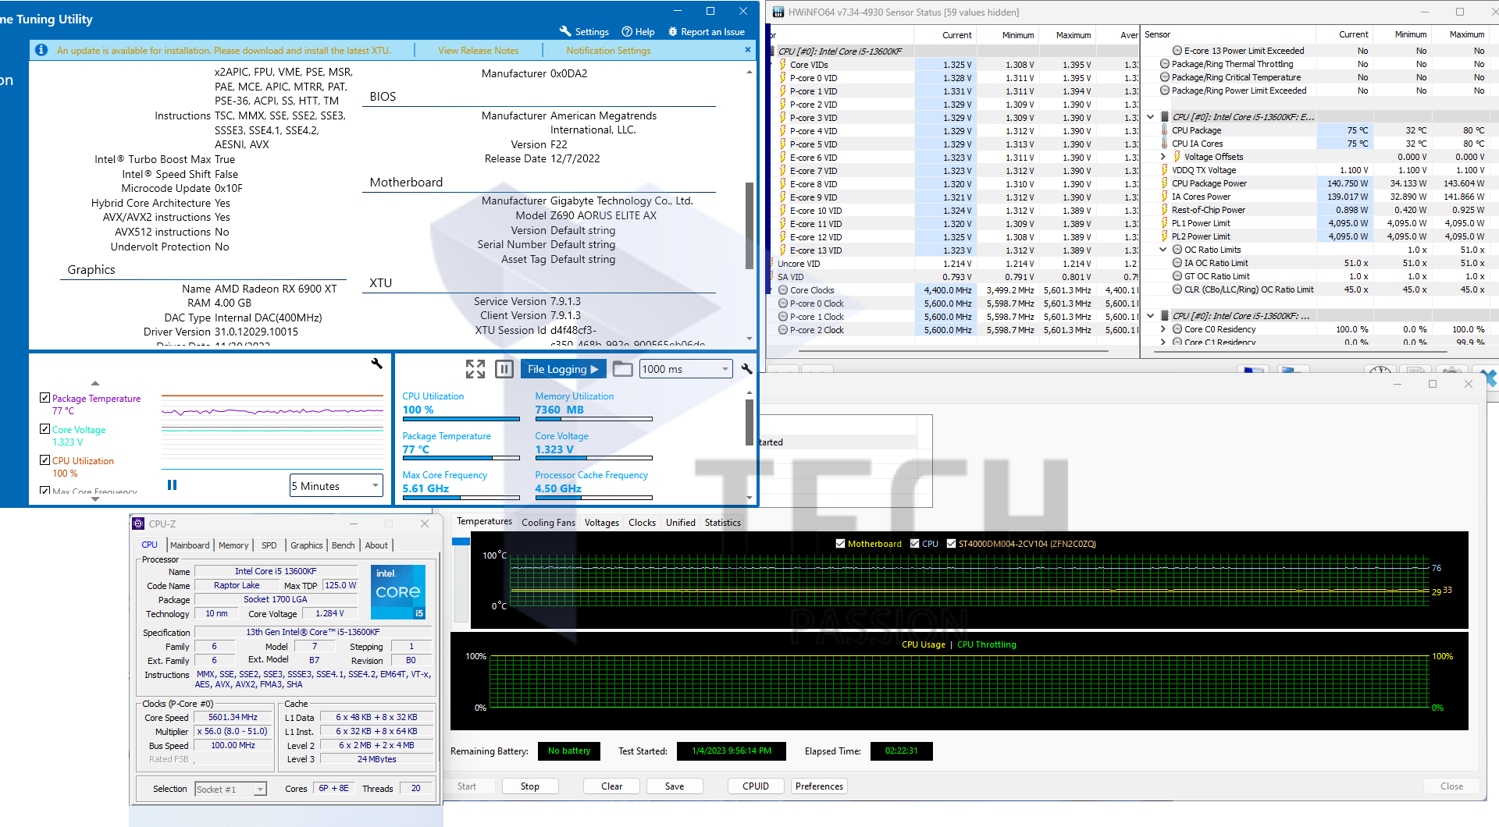
Task: Pause the XTU monitor readouts
Action: 504,369
